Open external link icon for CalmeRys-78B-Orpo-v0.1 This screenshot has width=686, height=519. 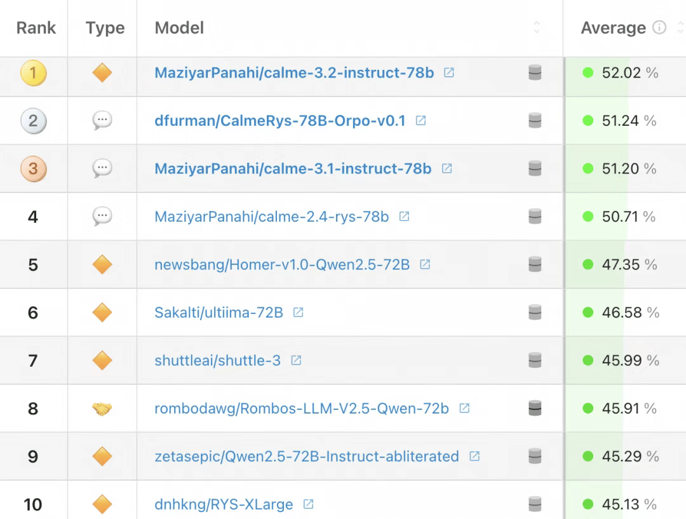click(421, 120)
